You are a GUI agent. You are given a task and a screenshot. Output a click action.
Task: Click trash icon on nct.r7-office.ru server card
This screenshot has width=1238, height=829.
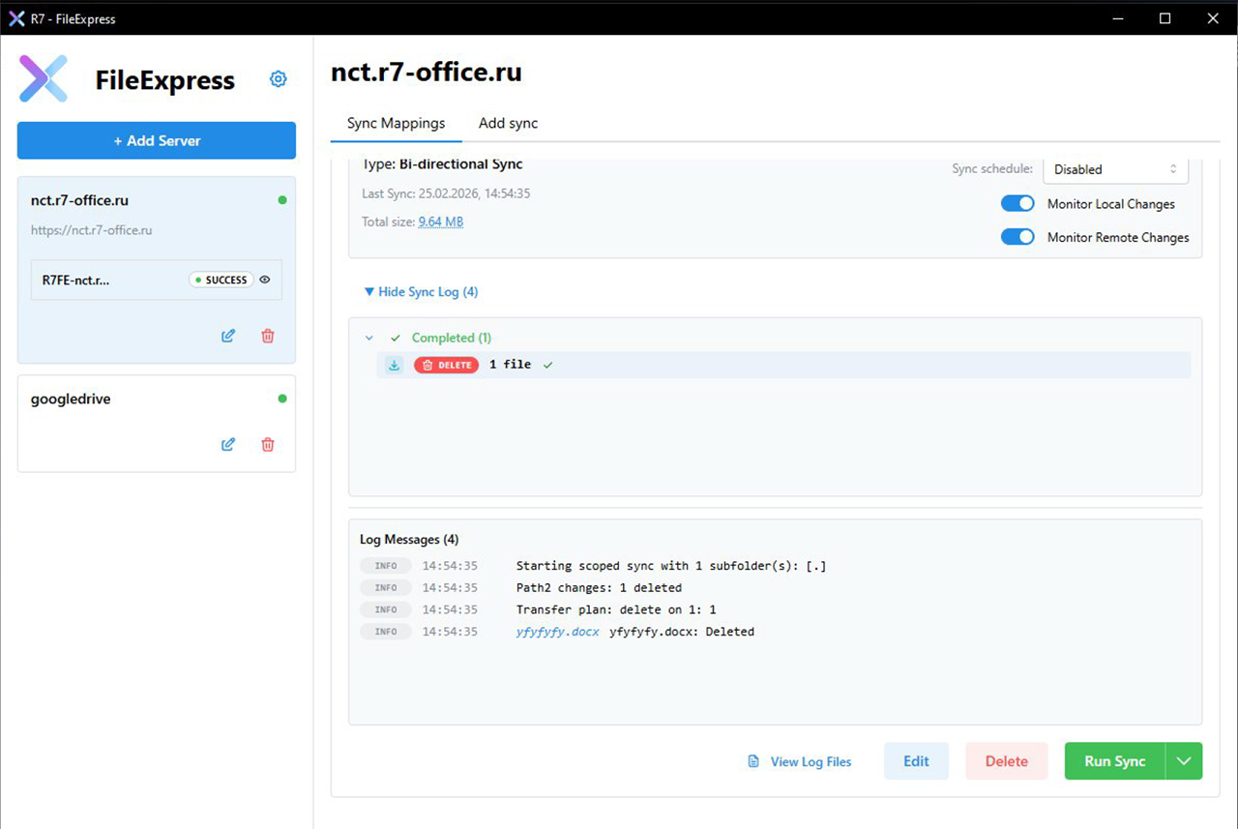tap(268, 336)
